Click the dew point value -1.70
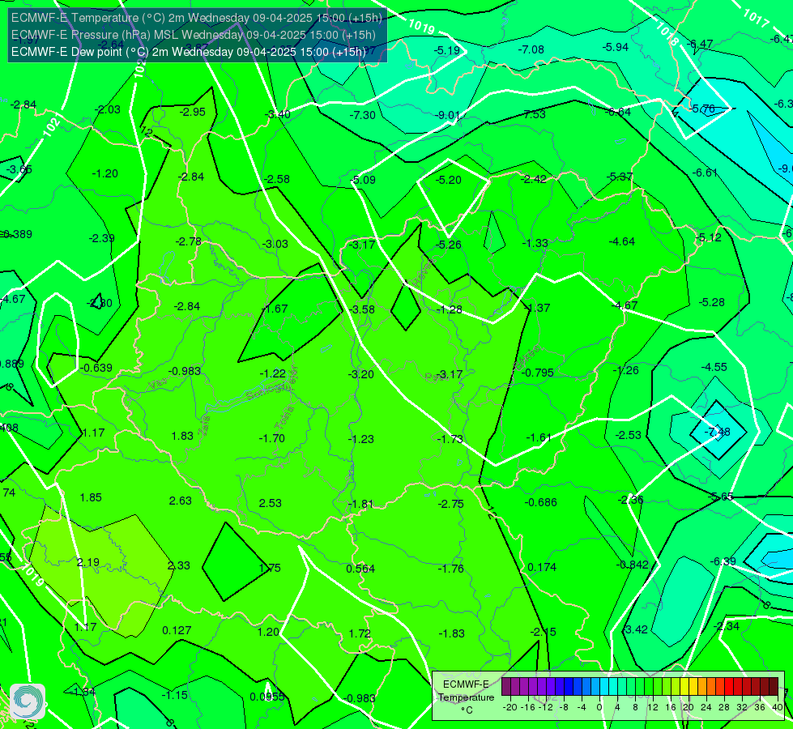This screenshot has height=729, width=793. pyautogui.click(x=272, y=438)
